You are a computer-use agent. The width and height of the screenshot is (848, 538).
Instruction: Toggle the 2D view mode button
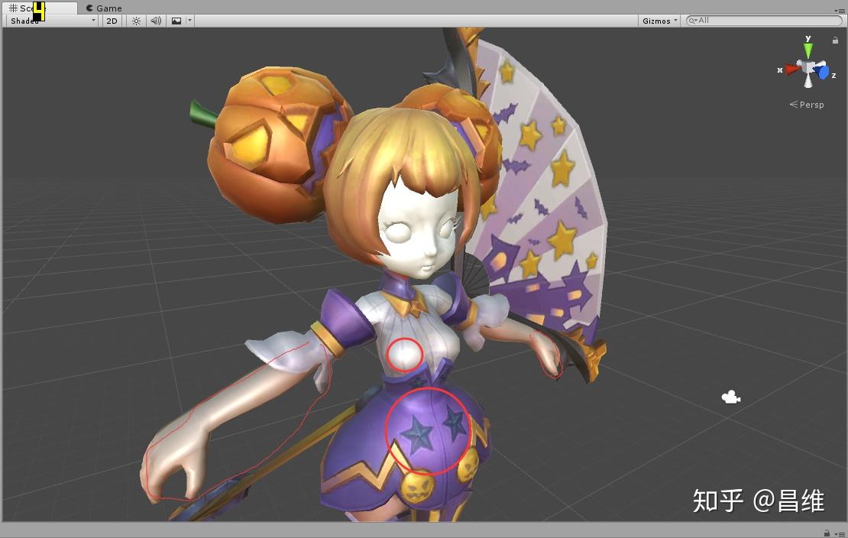click(x=112, y=21)
